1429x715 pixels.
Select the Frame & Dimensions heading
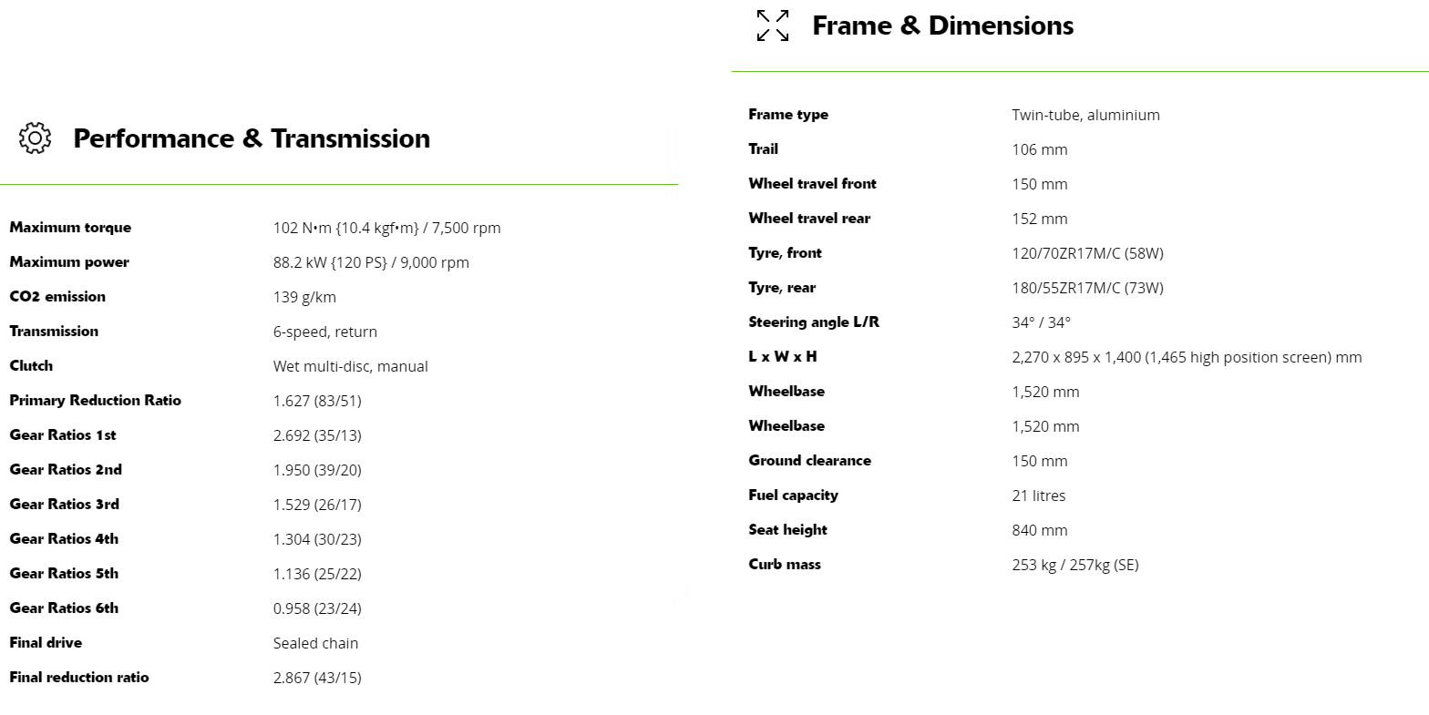coord(942,26)
